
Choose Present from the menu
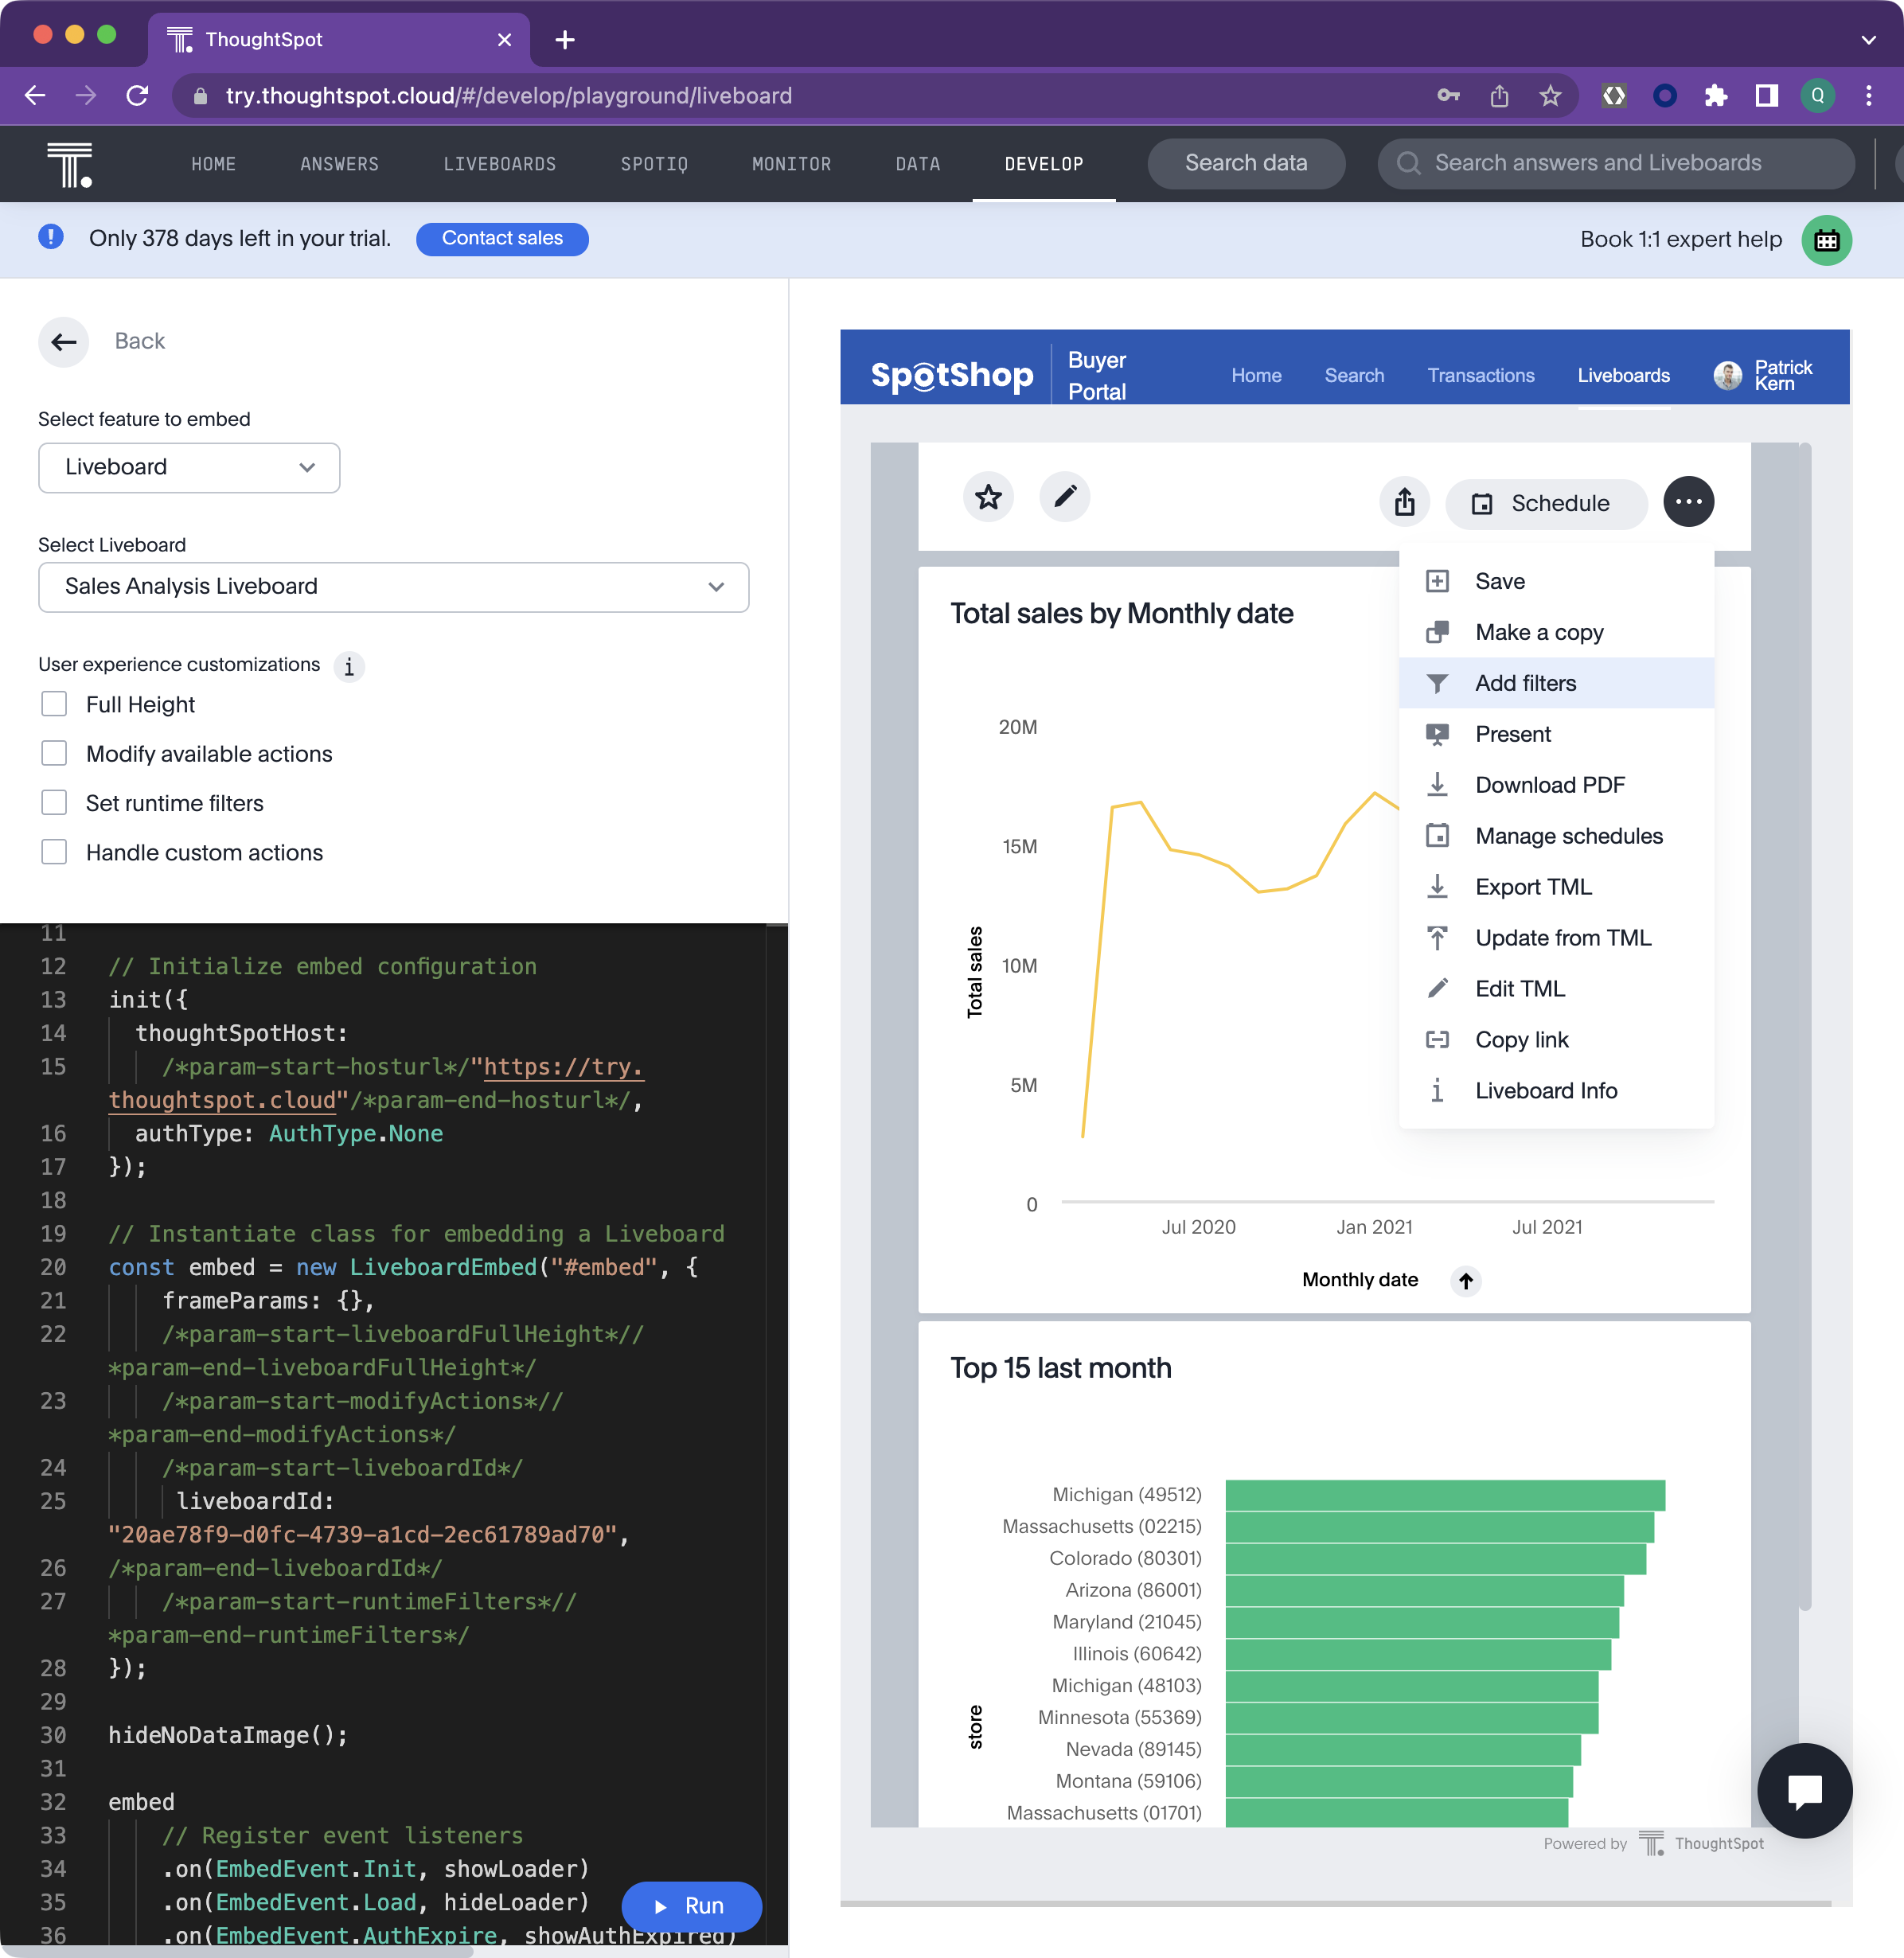[1556, 734]
